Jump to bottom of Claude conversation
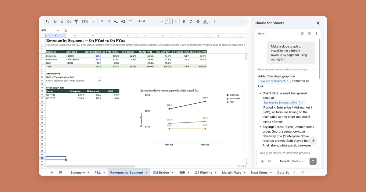The height and width of the screenshot is (192, 366). click(x=313, y=140)
